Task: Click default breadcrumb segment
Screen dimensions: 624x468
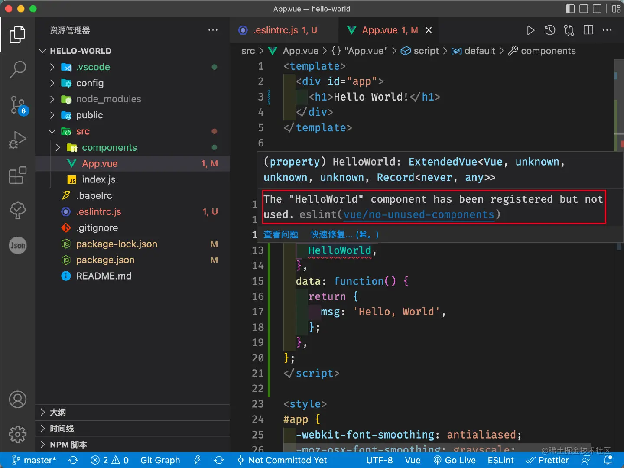Action: click(473, 51)
